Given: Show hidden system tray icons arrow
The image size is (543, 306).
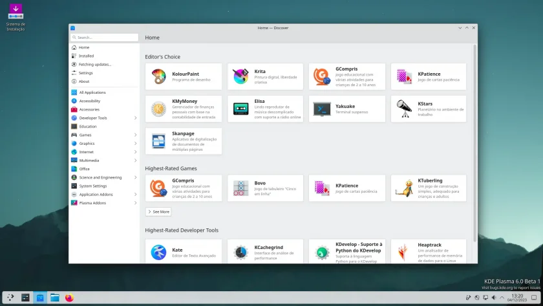Looking at the screenshot, I should coord(502,298).
